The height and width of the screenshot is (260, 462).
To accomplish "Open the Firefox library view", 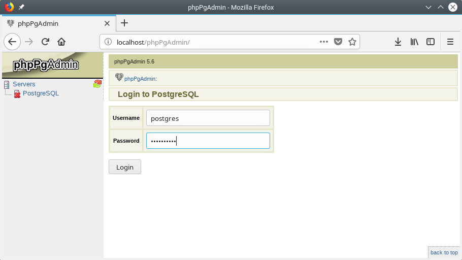I will [x=414, y=42].
